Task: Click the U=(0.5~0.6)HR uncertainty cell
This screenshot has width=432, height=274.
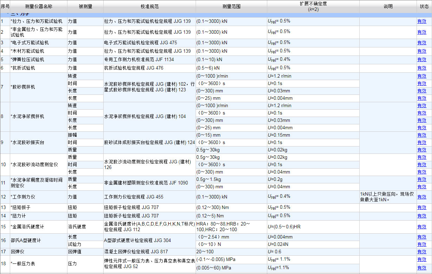Action: pos(313,227)
